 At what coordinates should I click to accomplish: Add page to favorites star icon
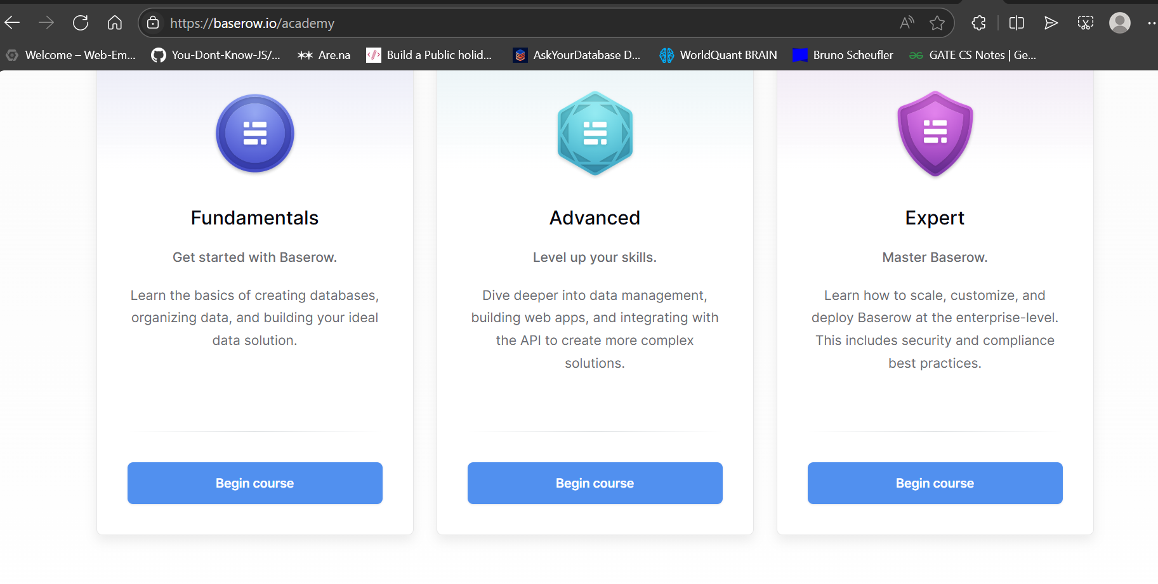[x=937, y=23]
